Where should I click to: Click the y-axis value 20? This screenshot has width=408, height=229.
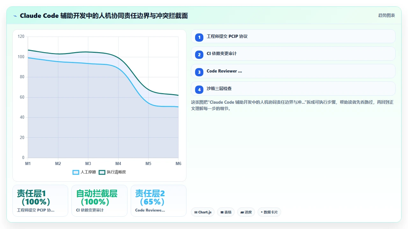click(x=22, y=138)
